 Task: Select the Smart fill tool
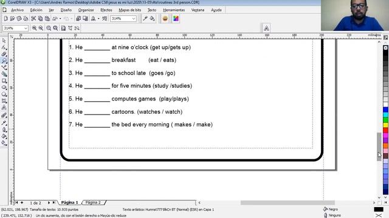click(4, 74)
